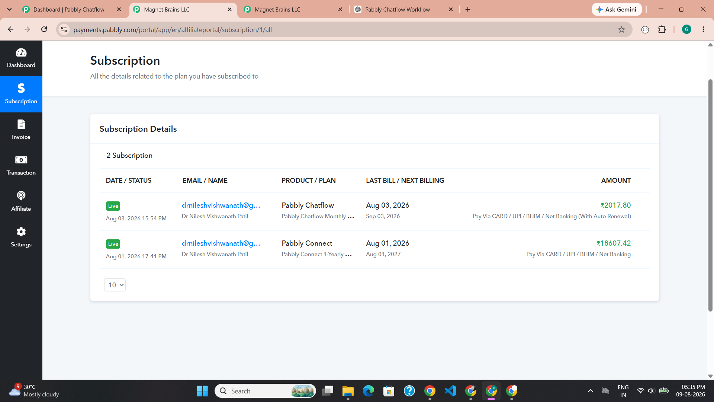Viewport: 714px width, 402px height.
Task: Click the DATE / STATUS column header
Action: click(x=129, y=181)
